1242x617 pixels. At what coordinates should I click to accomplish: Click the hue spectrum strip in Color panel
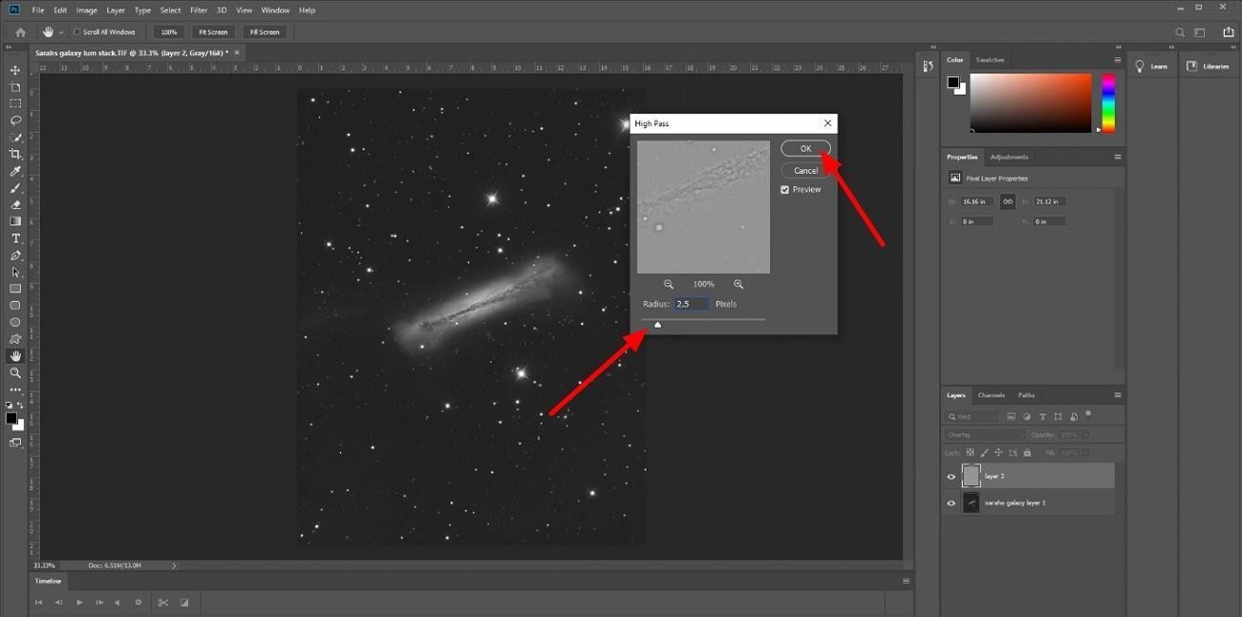[1108, 102]
